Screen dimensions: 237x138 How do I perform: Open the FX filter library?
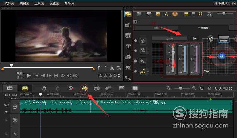(x=128, y=68)
